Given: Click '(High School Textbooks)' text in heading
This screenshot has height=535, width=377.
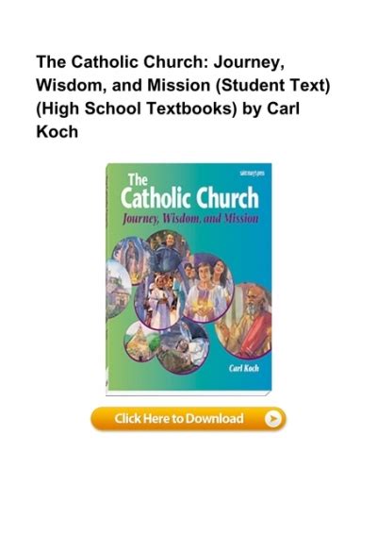Looking at the screenshot, I should point(137,109).
